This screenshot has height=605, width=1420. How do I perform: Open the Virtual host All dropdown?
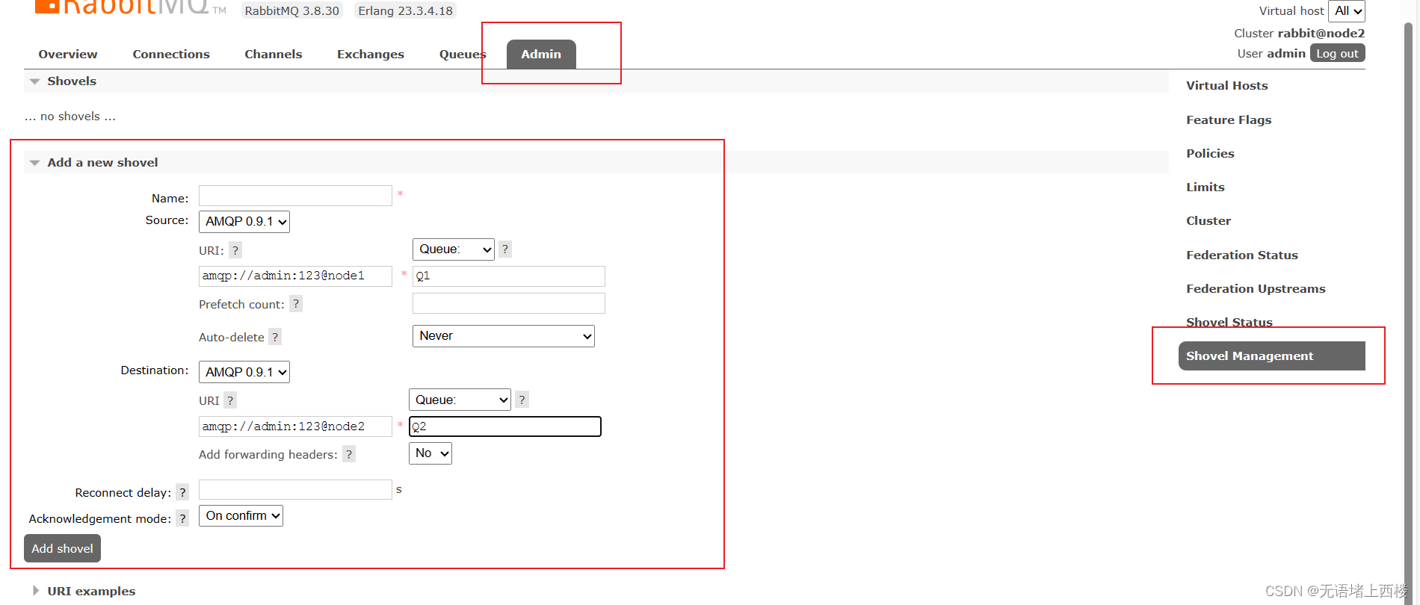(1347, 11)
